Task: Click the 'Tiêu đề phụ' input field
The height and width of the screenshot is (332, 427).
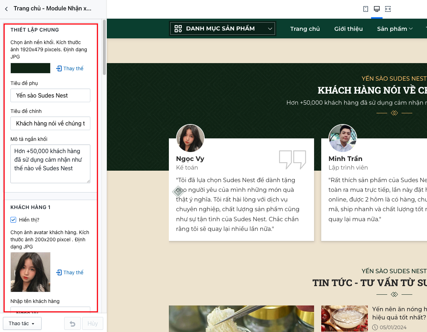Action: point(51,95)
